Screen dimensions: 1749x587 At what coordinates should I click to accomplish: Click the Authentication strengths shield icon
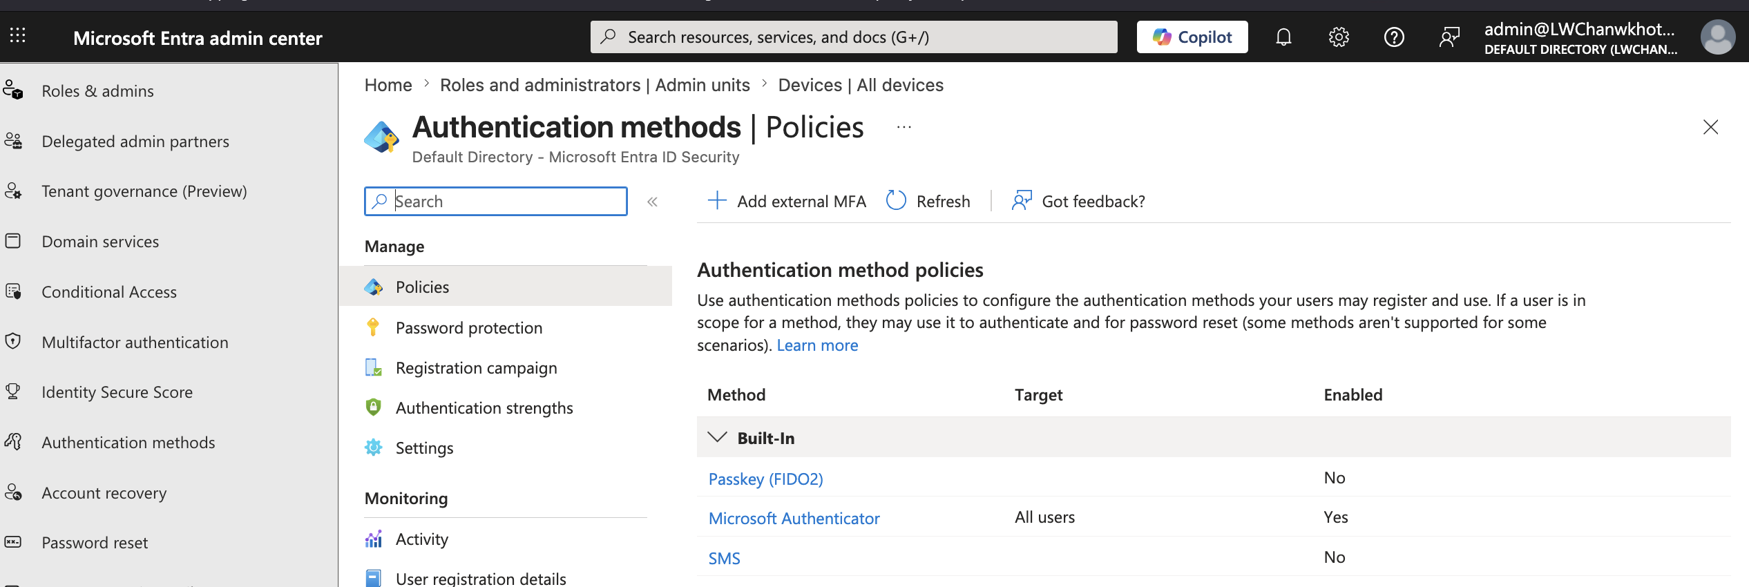[373, 407]
